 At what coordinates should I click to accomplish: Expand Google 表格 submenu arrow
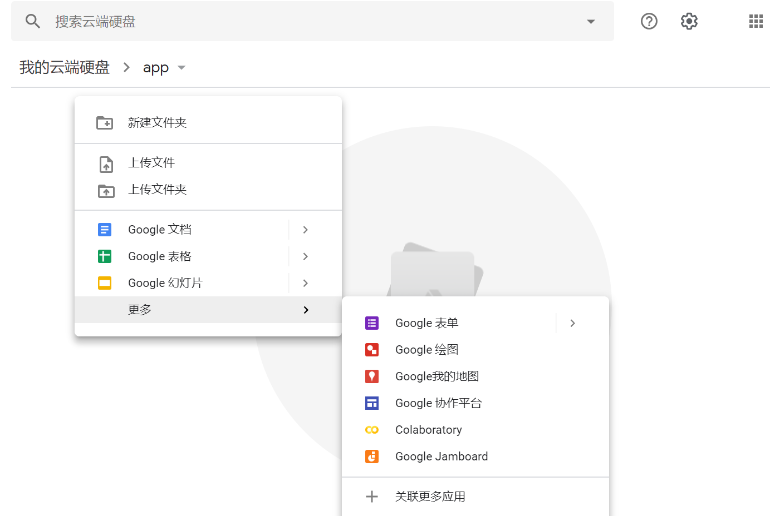[305, 256]
